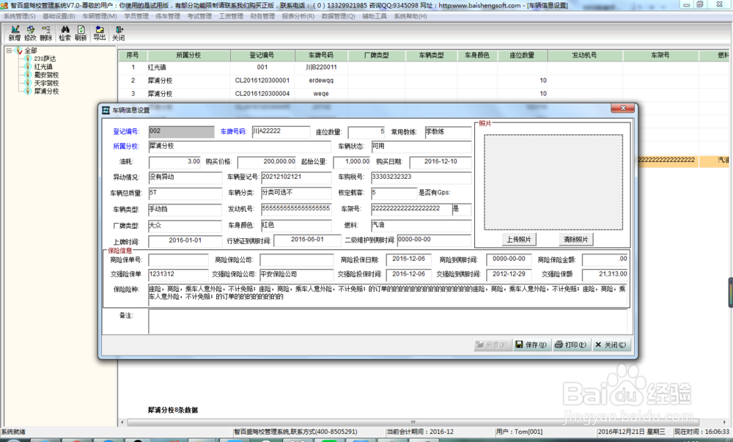Click the 导出 (Export) toolbar icon
This screenshot has height=442, width=733.
[x=99, y=33]
